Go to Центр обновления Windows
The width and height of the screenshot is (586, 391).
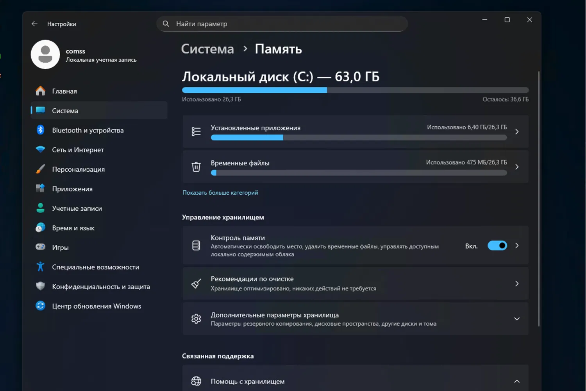(x=99, y=306)
